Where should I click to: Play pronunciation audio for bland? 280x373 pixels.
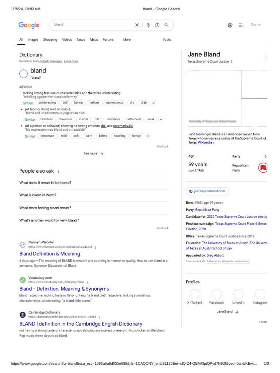coord(23,73)
